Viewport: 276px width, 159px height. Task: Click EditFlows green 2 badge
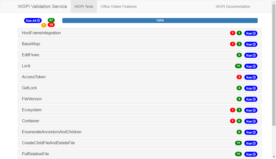point(239,55)
